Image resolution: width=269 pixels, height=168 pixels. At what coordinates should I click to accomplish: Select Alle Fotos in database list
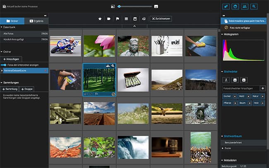pos(24,34)
